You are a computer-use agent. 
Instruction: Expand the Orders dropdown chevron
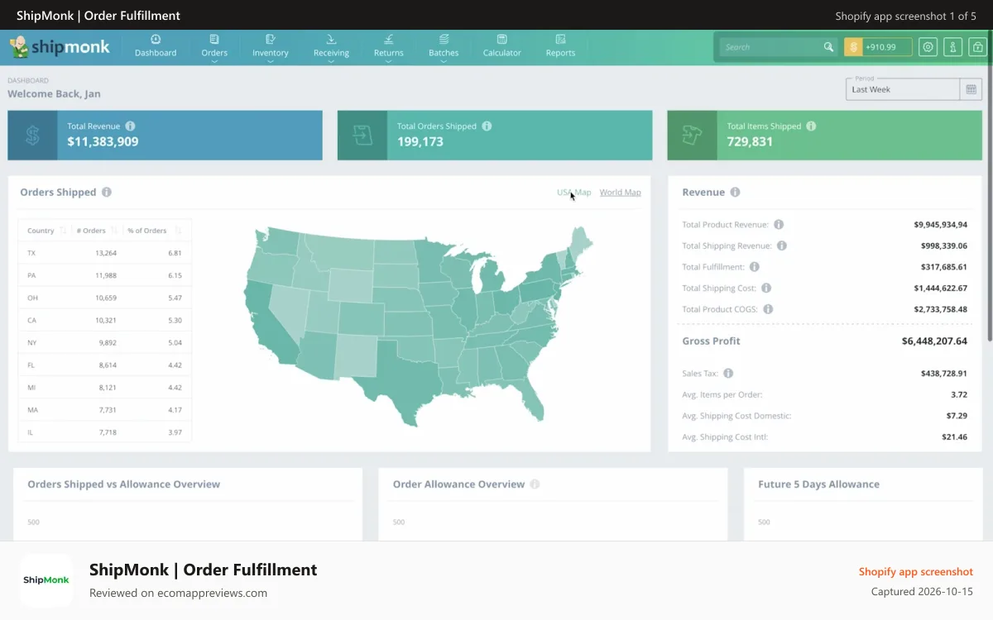tap(214, 61)
